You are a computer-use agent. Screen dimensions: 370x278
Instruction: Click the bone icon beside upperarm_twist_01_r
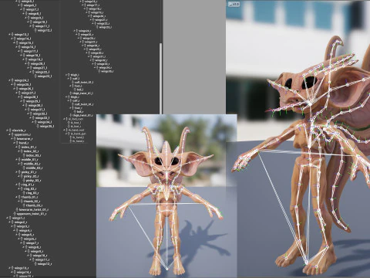[x=15, y=214]
